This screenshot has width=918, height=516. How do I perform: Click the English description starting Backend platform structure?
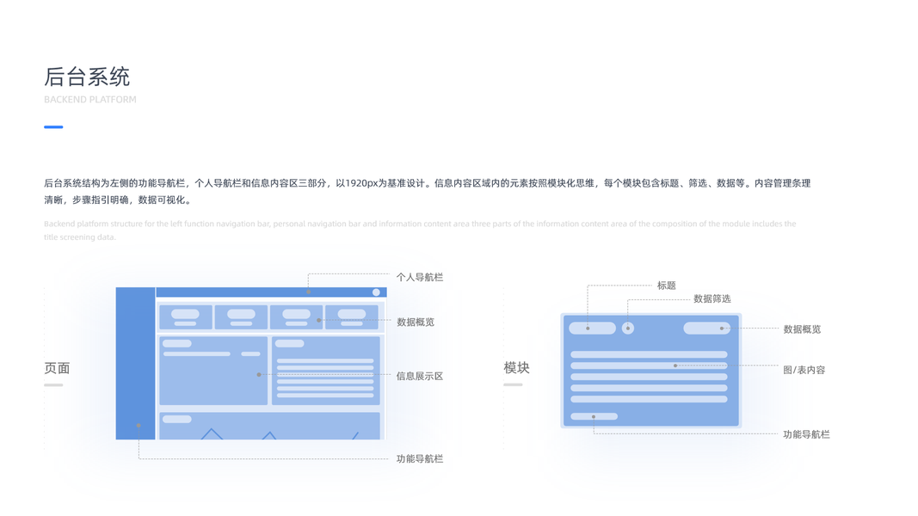[x=421, y=230]
